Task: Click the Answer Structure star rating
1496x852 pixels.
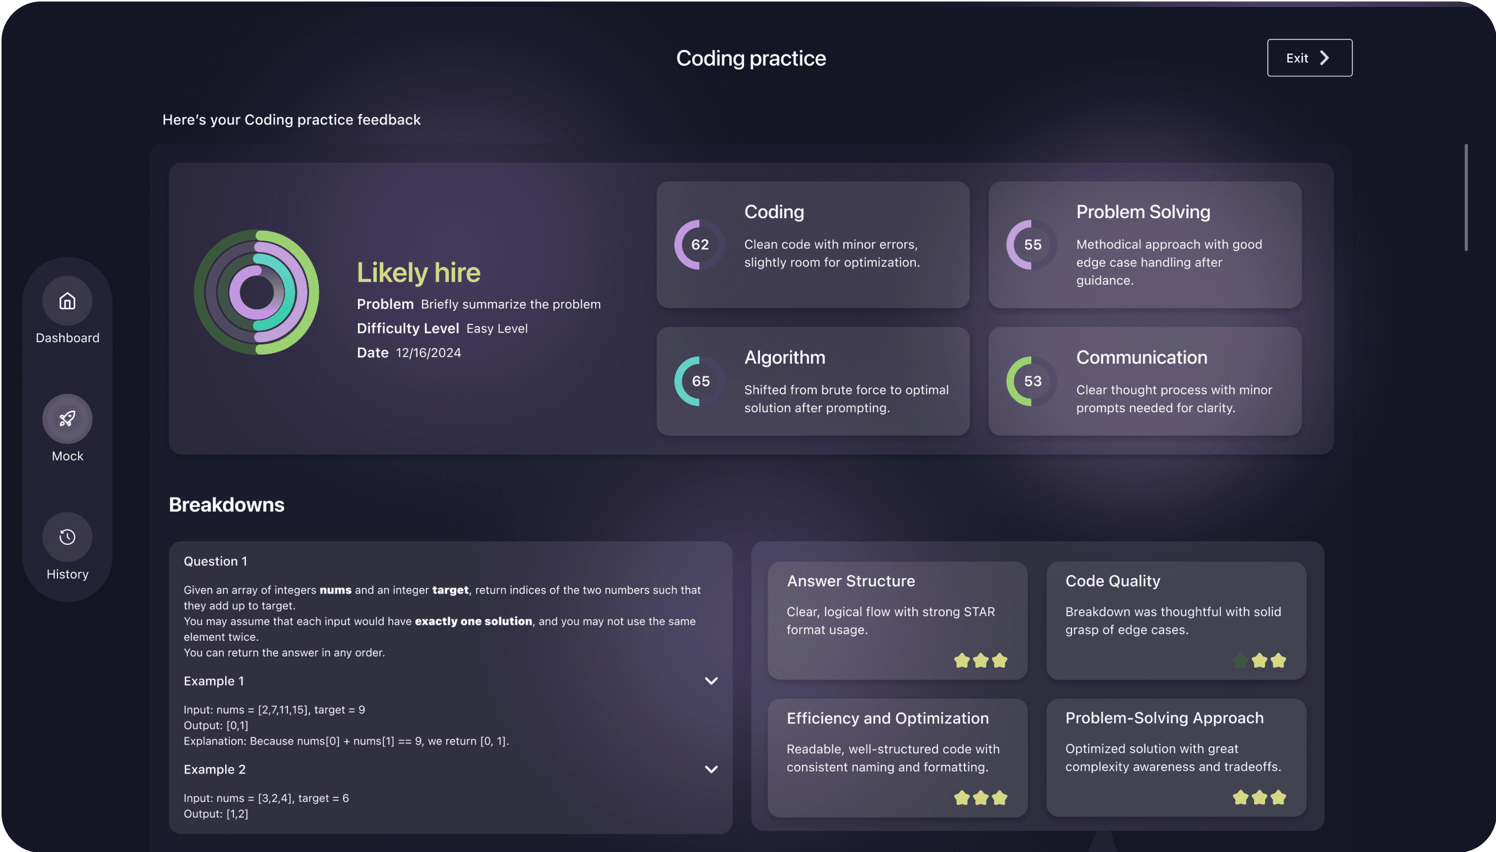Action: click(981, 661)
